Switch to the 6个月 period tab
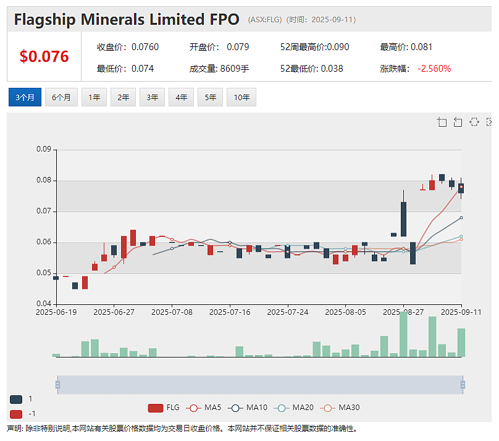 pos(61,97)
